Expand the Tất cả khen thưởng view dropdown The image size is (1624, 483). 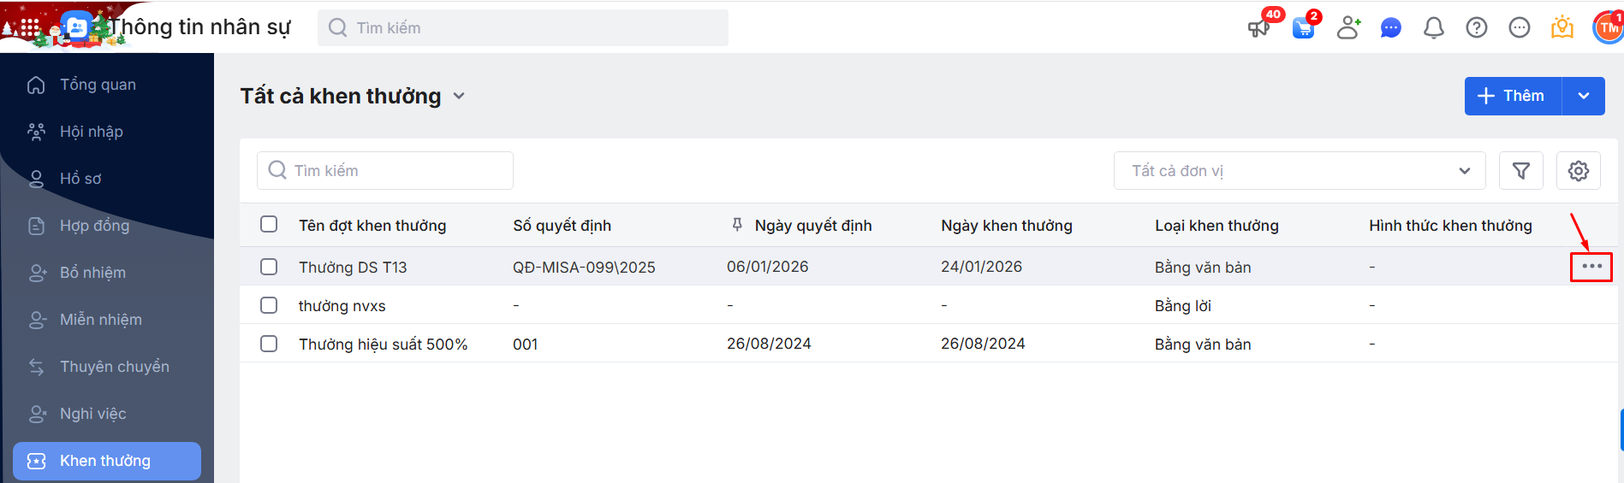click(460, 96)
